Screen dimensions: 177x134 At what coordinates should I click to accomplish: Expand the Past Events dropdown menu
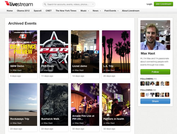112,11
